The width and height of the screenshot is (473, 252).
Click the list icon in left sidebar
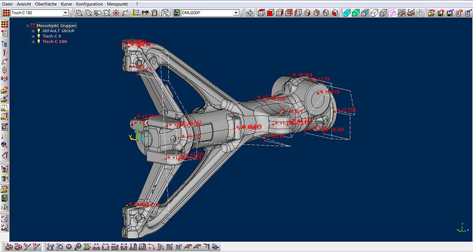[x=5, y=33]
